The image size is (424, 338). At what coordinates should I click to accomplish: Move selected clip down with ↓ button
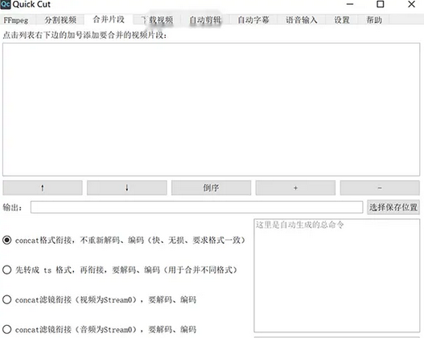point(127,188)
